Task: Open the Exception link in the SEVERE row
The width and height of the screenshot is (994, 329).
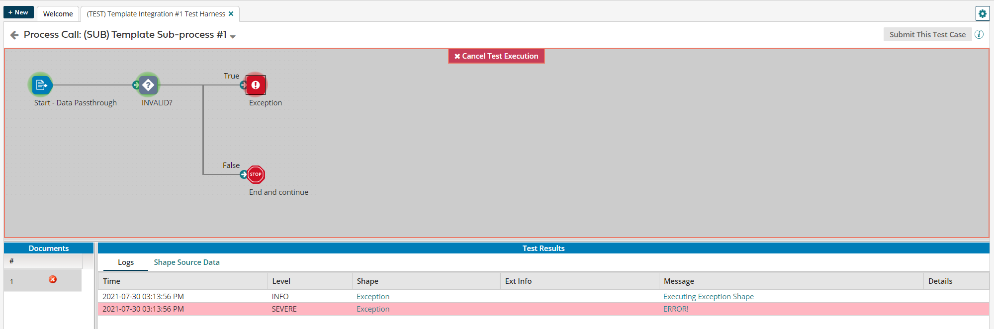Action: 373,309
